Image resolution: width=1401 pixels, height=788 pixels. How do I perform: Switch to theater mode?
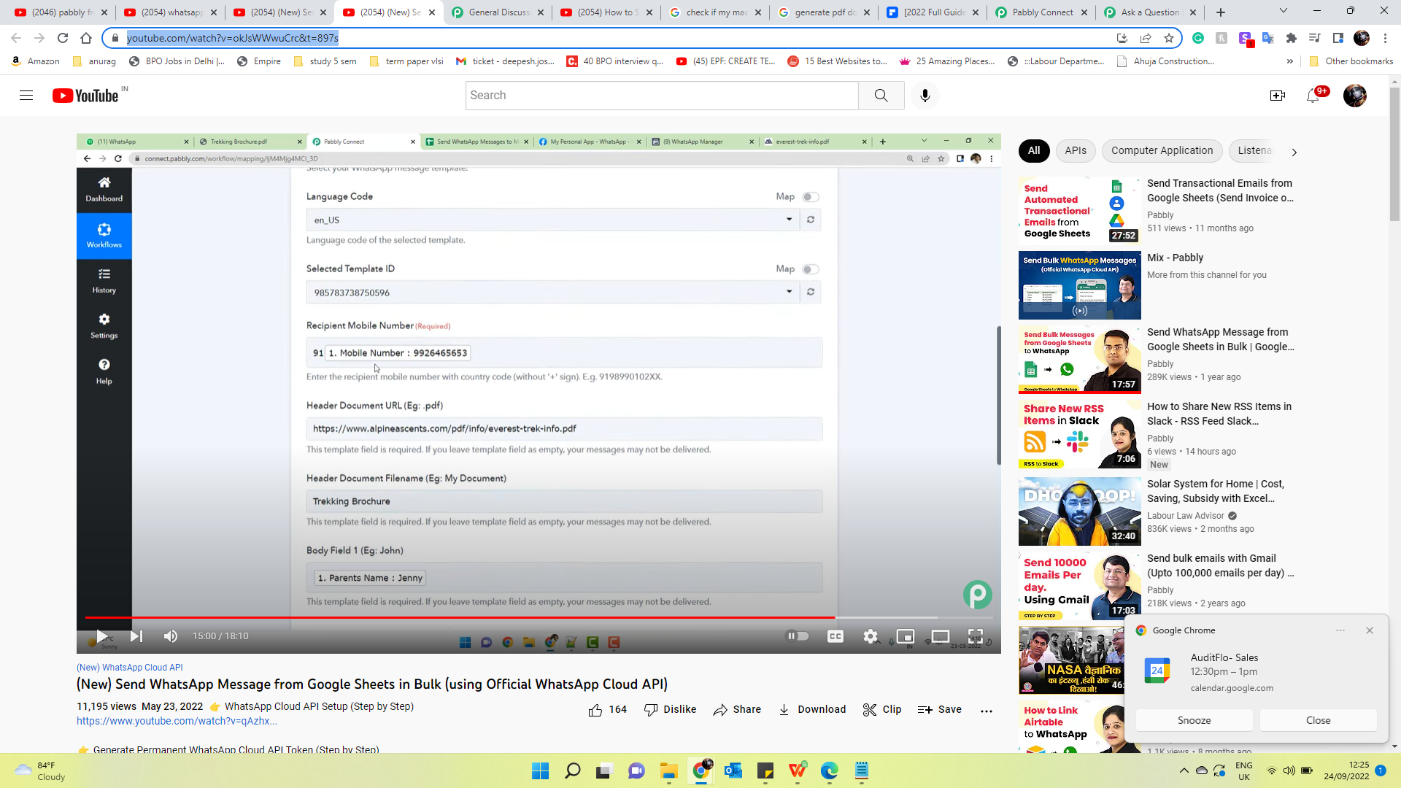tap(941, 636)
